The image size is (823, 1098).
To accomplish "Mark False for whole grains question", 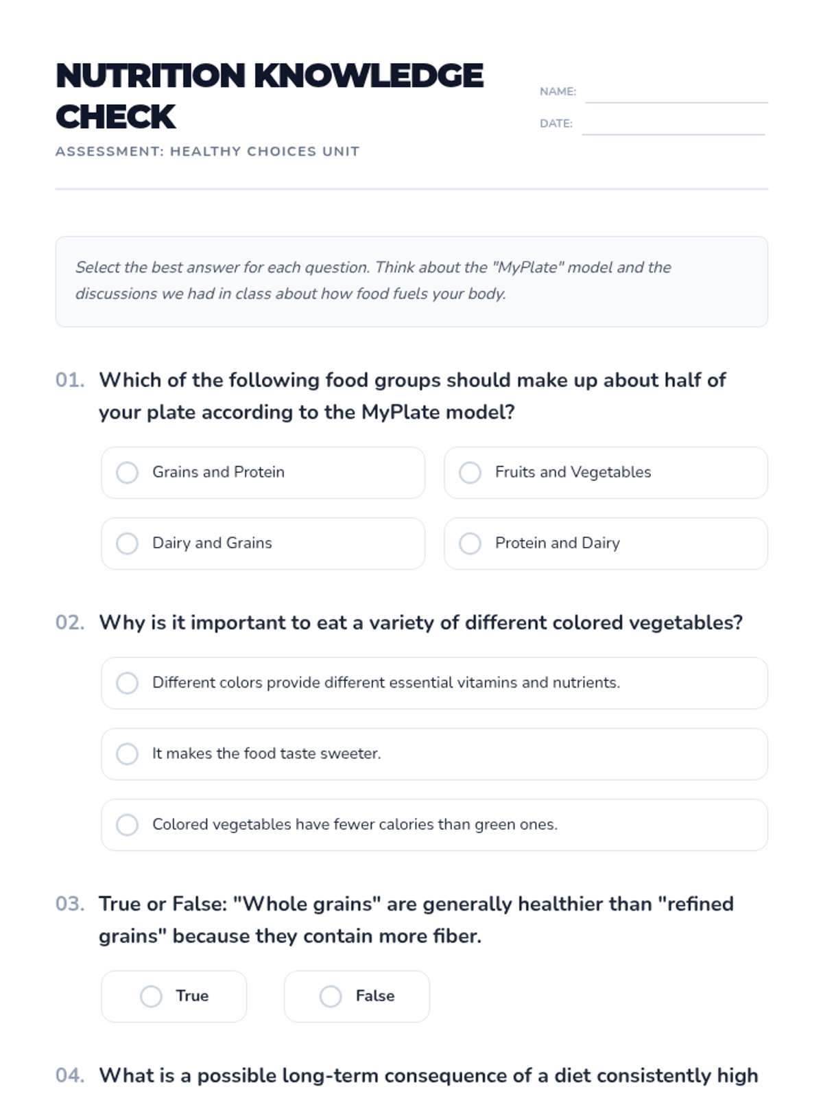I will pos(357,996).
